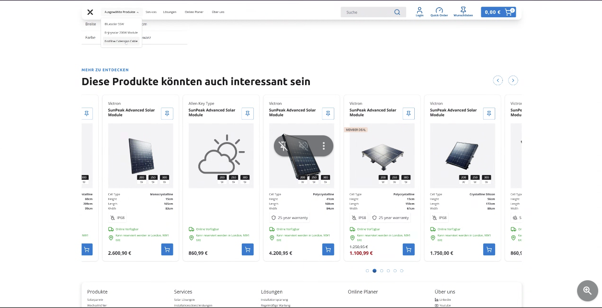Pin the Allen Key Type product to wishlist
602x308 pixels.
coord(248,113)
